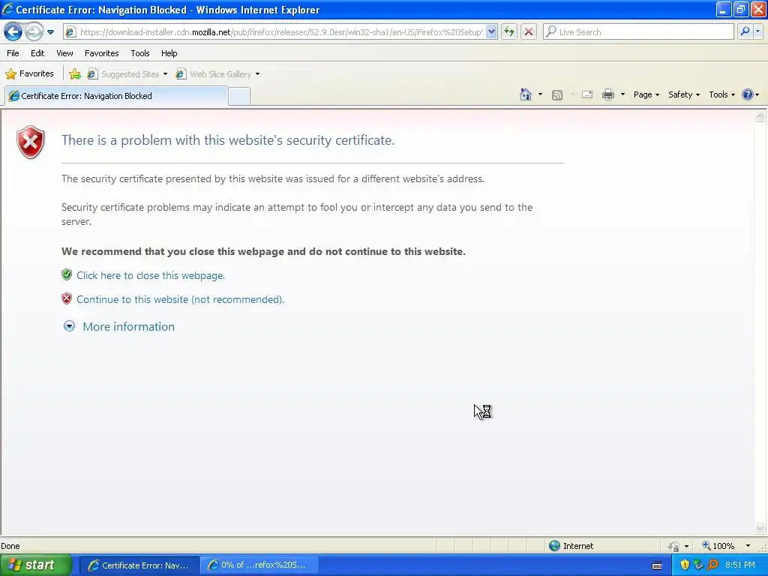
Task: Click the Internet zone status indicator
Action: (571, 546)
